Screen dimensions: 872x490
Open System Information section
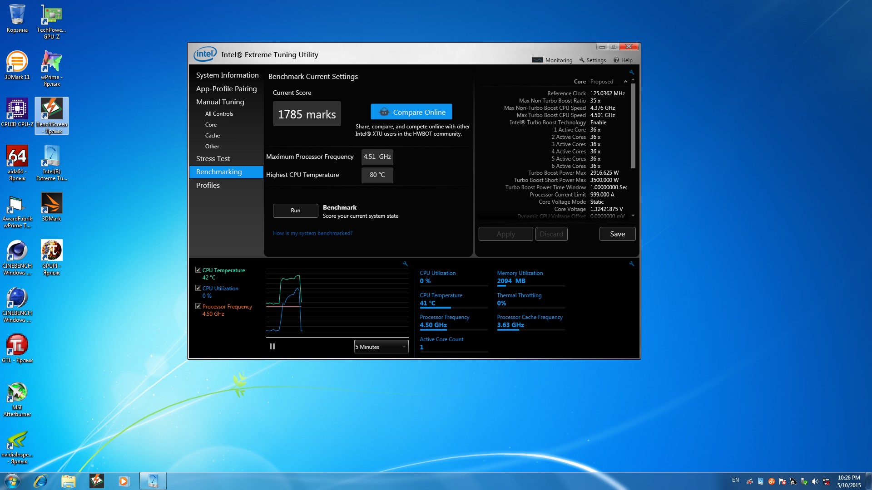coord(227,75)
